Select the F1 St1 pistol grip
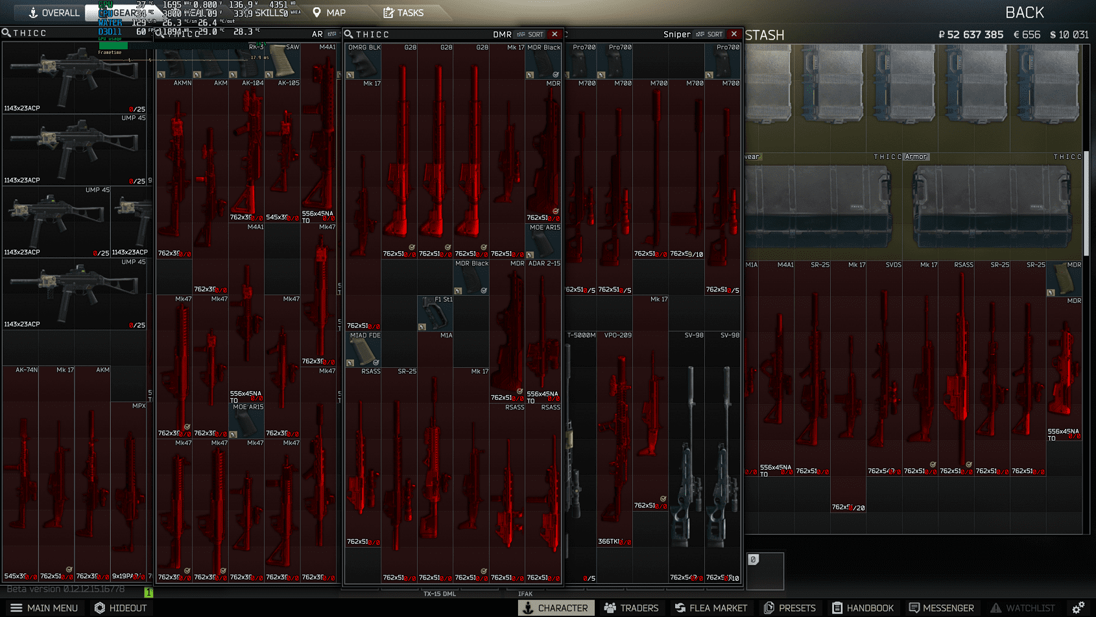Image resolution: width=1096 pixels, height=617 pixels. (x=435, y=313)
